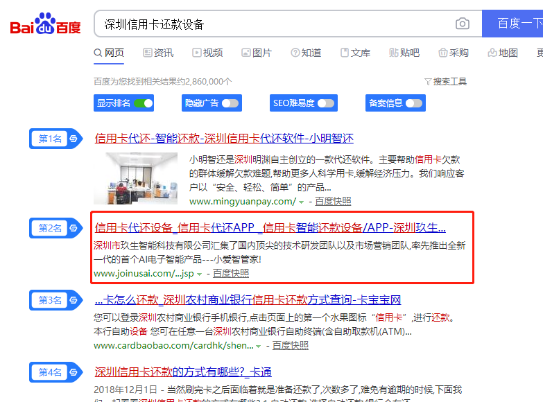Click the www.mingyuanpay.com/ URL
Screen dimensions: 543x402
(243, 202)
